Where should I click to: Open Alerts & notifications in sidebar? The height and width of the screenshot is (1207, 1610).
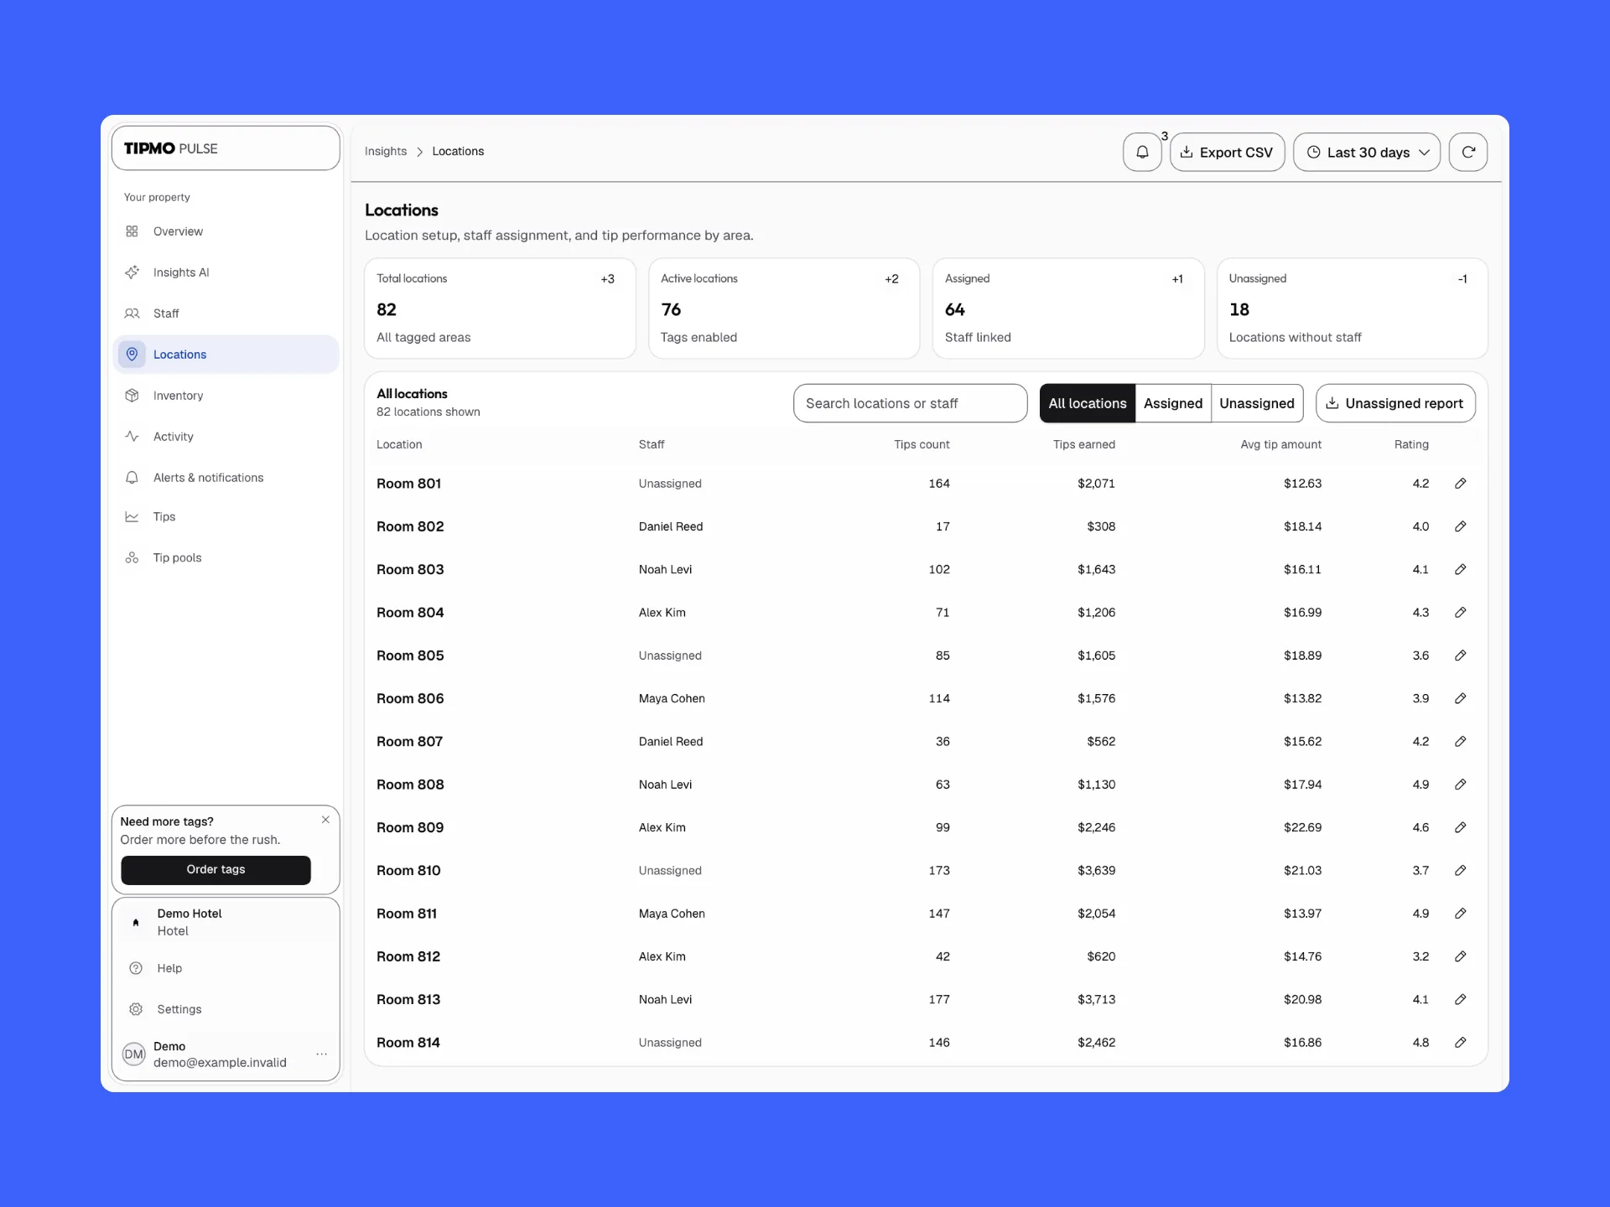point(226,478)
